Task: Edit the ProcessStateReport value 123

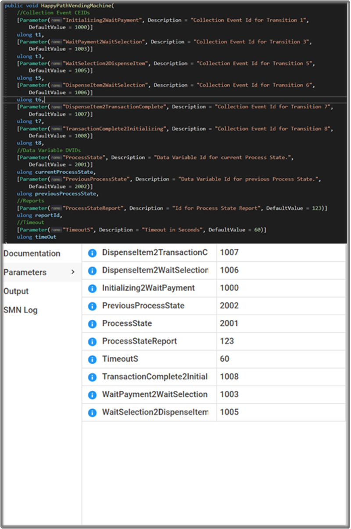Action: [x=227, y=341]
